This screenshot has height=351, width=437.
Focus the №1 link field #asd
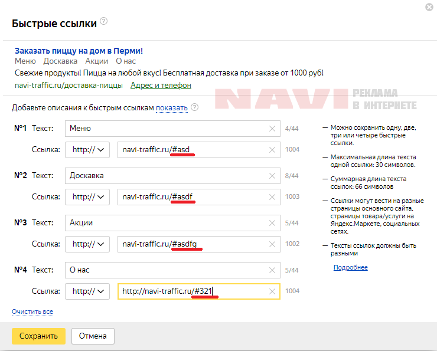point(198,150)
